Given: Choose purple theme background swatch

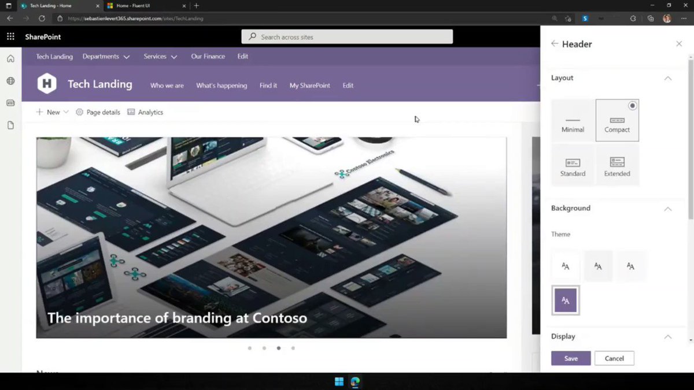Looking at the screenshot, I should coord(566,300).
